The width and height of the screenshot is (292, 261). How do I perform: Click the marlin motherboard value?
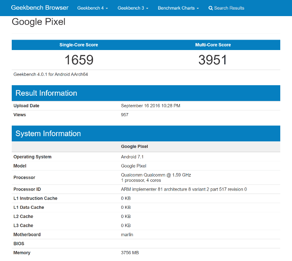point(127,234)
